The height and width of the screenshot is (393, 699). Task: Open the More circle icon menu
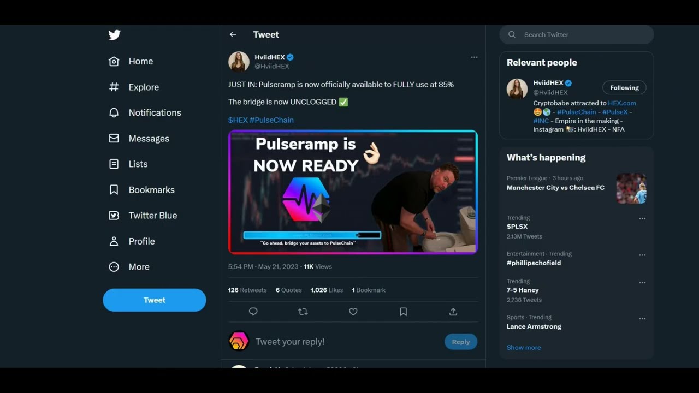114,267
